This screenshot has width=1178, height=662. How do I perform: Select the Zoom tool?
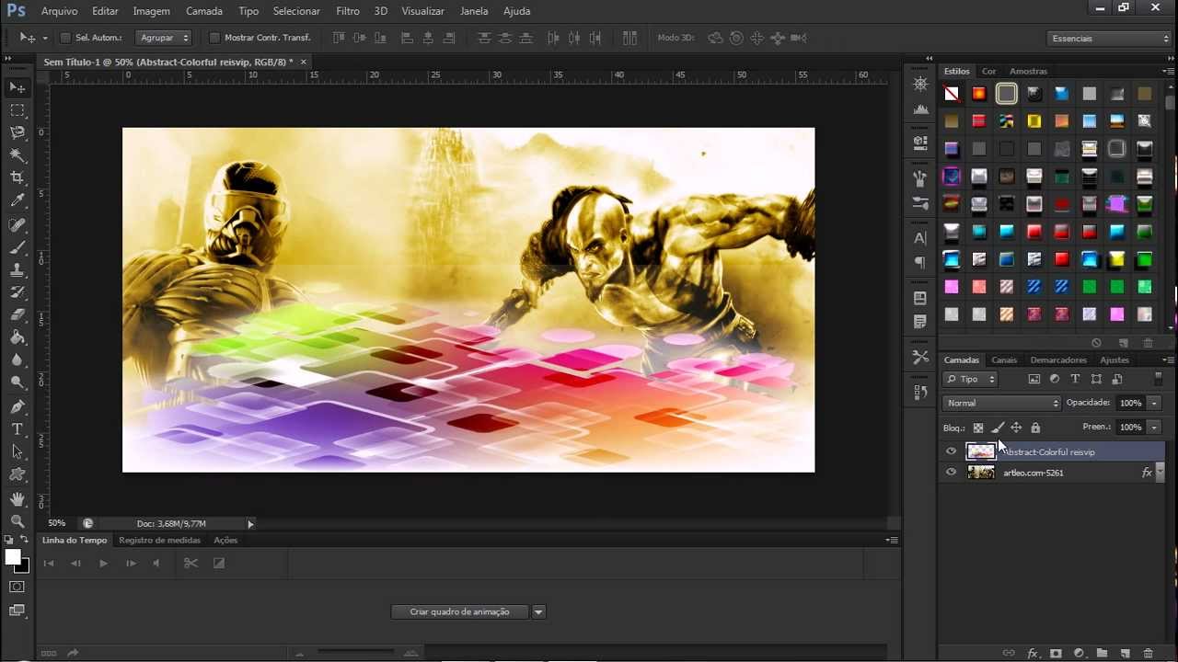[x=17, y=521]
